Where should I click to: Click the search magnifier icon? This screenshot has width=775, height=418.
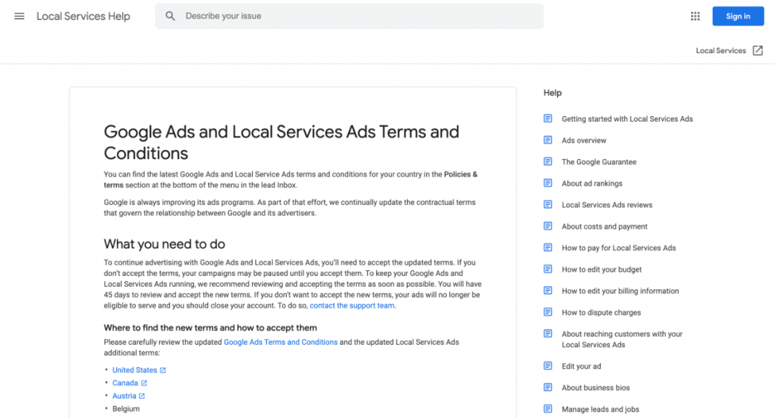click(170, 16)
